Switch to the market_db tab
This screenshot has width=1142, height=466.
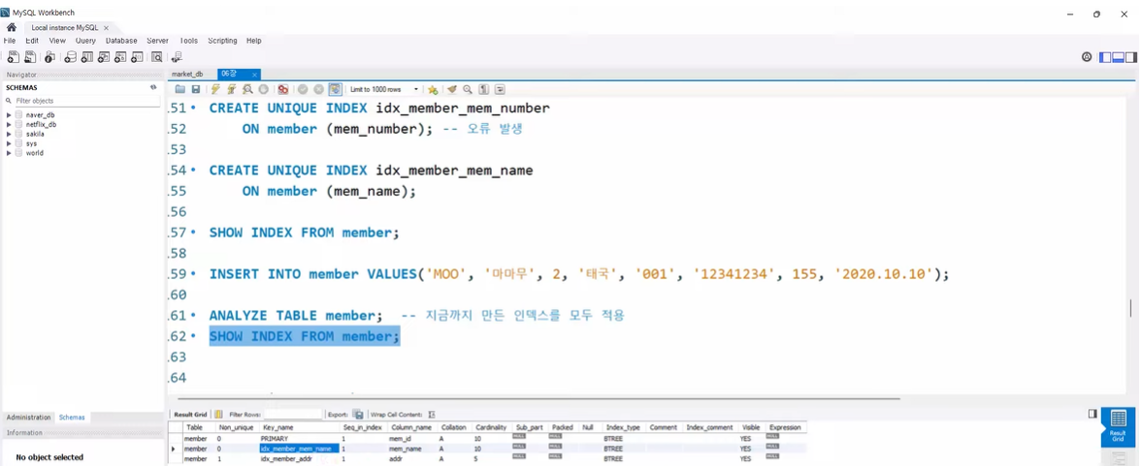click(x=187, y=75)
